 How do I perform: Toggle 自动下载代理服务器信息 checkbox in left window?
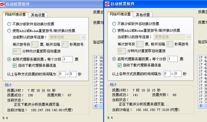[15, 66]
